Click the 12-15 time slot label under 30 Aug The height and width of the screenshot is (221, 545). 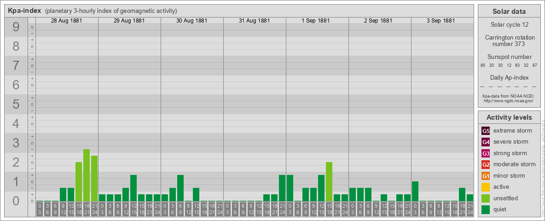pos(196,209)
